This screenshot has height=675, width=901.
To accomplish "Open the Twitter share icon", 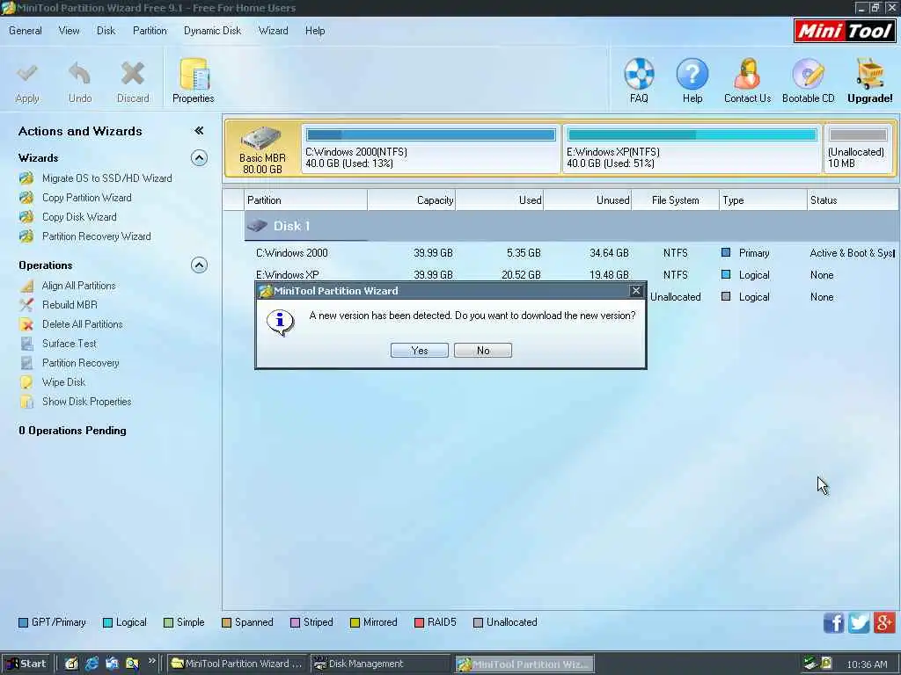I will (x=859, y=623).
